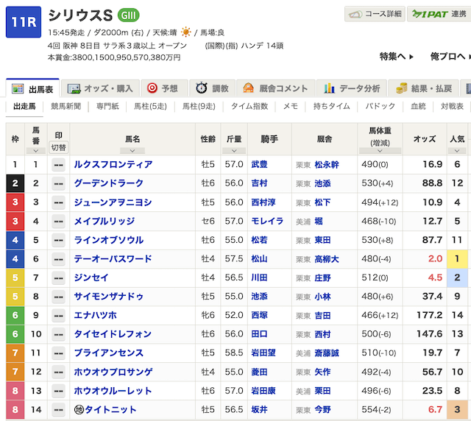Click the coins icon on 結果・払戻 tab
471x421 pixels.
(x=402, y=88)
